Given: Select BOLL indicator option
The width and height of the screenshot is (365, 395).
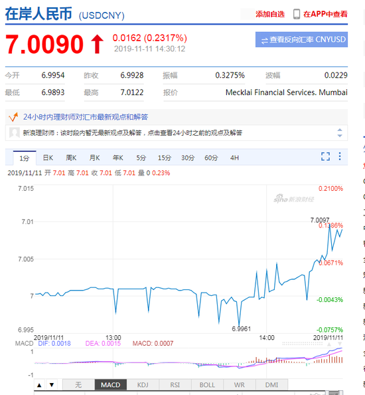Looking at the screenshot, I should [x=207, y=384].
